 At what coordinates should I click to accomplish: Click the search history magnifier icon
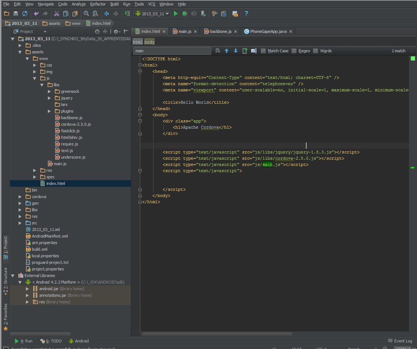(217, 50)
